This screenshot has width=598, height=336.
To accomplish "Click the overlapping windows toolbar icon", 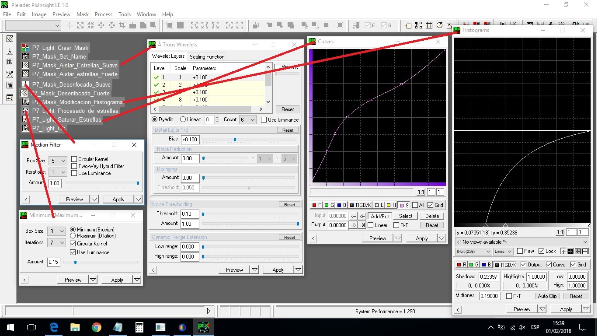I will [x=408, y=25].
